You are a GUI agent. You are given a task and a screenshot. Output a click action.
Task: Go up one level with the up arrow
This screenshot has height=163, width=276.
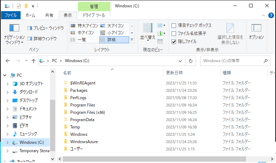point(34,61)
